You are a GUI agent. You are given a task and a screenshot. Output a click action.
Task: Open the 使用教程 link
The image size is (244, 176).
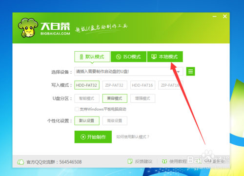pos(178,161)
